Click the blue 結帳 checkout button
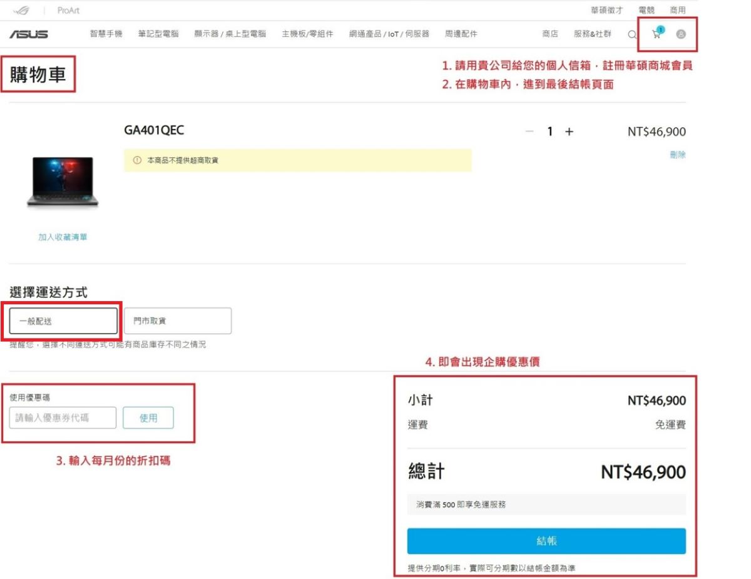 coord(546,541)
